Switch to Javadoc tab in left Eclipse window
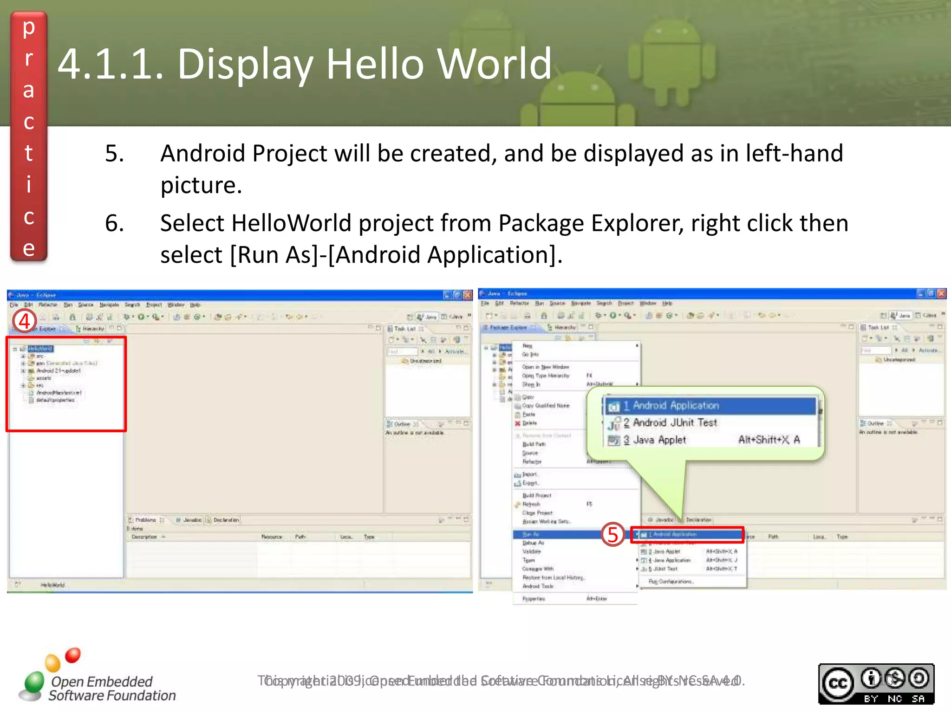This screenshot has height=713, width=951. click(x=189, y=520)
